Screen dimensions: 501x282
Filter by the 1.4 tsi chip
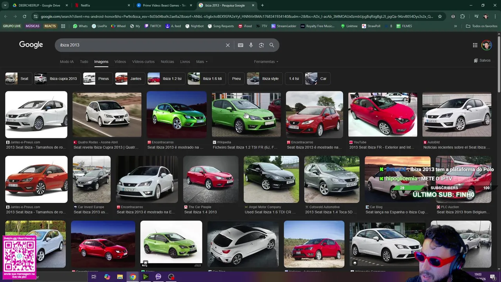pos(294,79)
